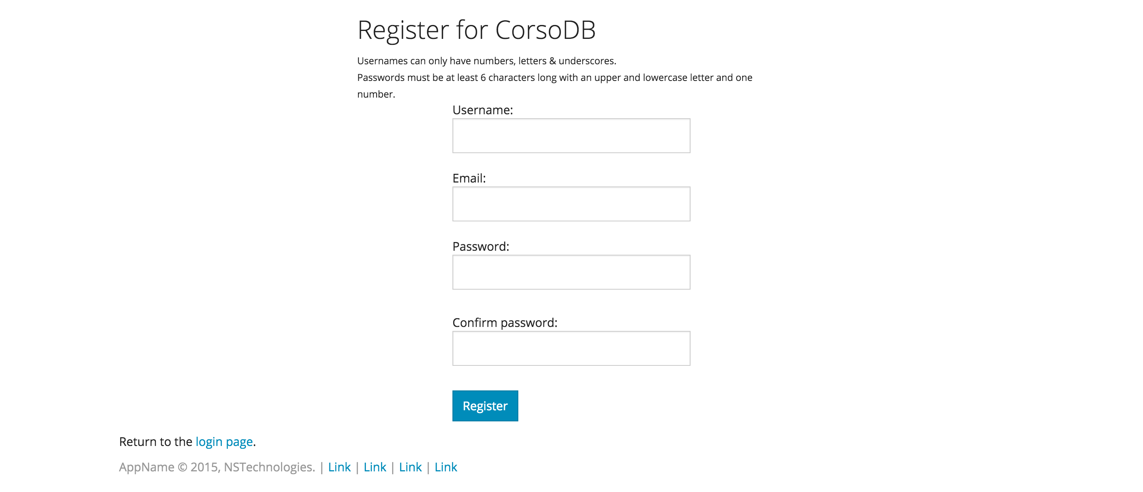
Task: Click inside the Username input field
Action: point(571,136)
